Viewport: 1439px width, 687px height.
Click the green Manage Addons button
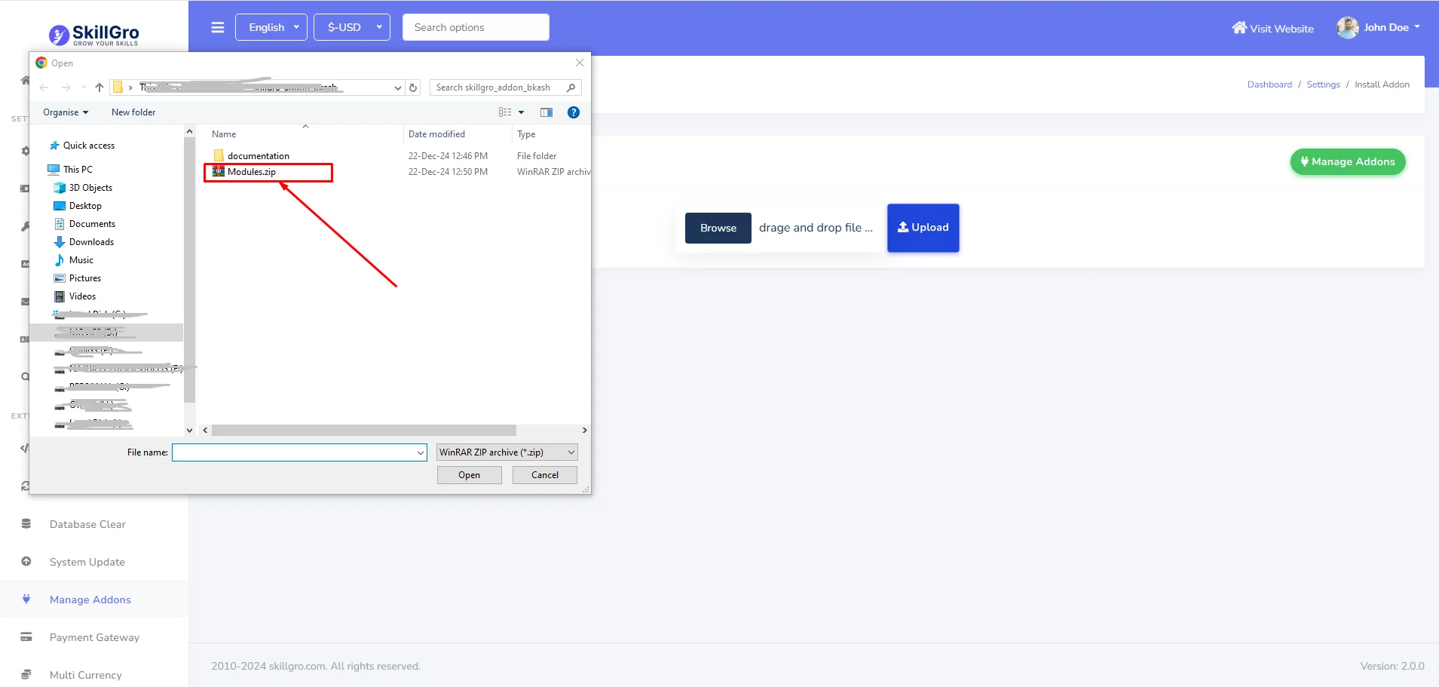[1347, 162]
